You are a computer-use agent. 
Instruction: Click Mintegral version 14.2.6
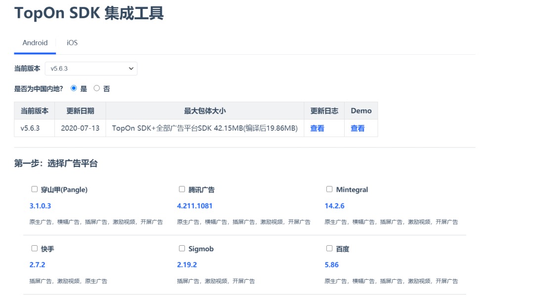[x=334, y=206]
